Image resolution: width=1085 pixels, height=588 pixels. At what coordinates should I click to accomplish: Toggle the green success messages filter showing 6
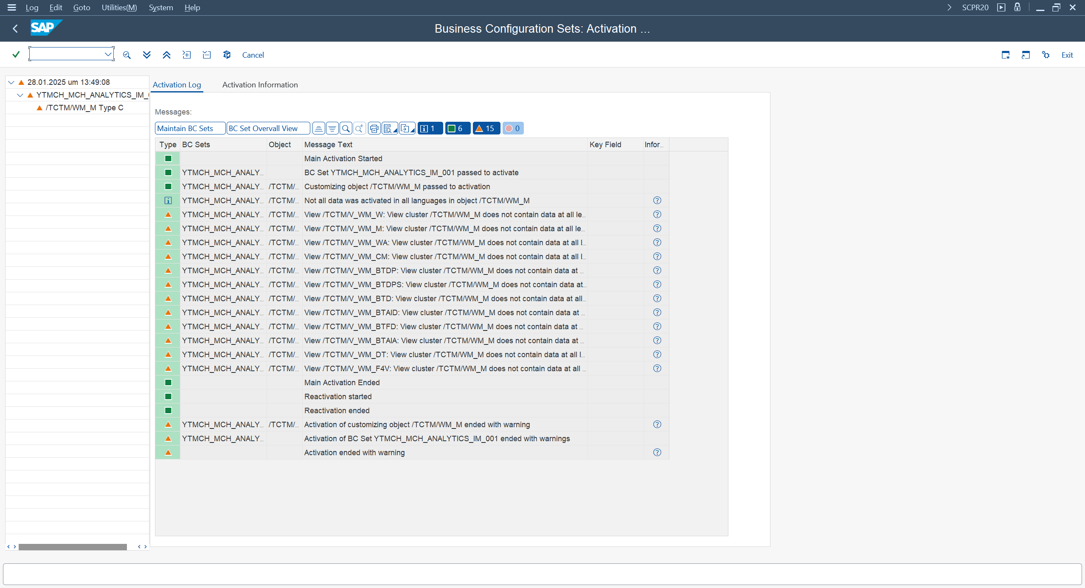[457, 129]
